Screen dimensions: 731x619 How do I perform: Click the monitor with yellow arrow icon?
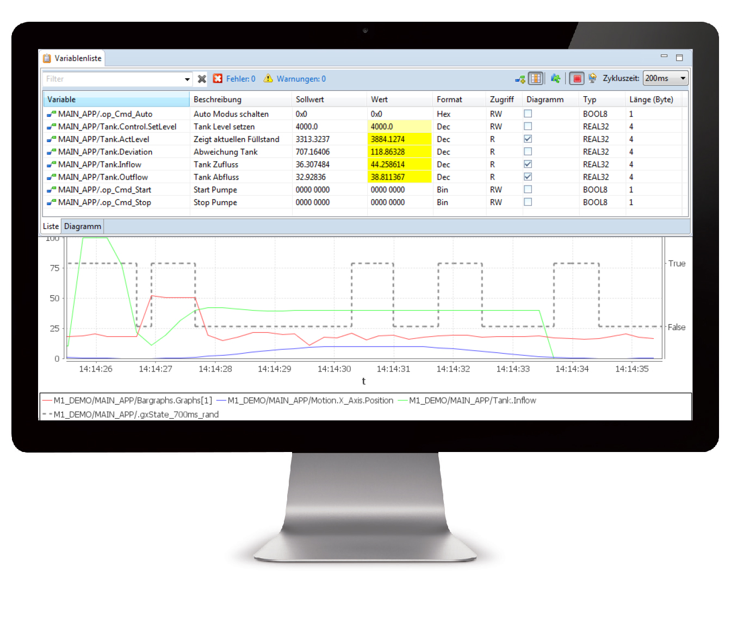(x=592, y=78)
